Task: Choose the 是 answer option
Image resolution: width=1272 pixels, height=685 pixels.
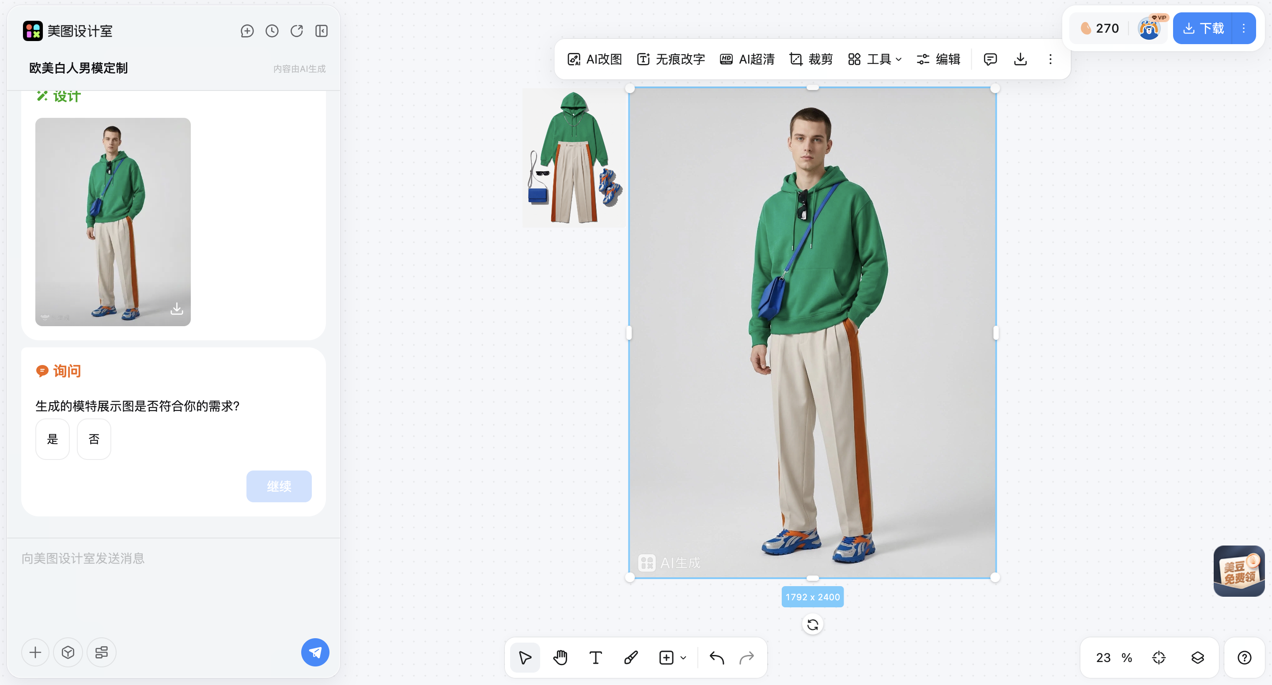Action: tap(53, 439)
